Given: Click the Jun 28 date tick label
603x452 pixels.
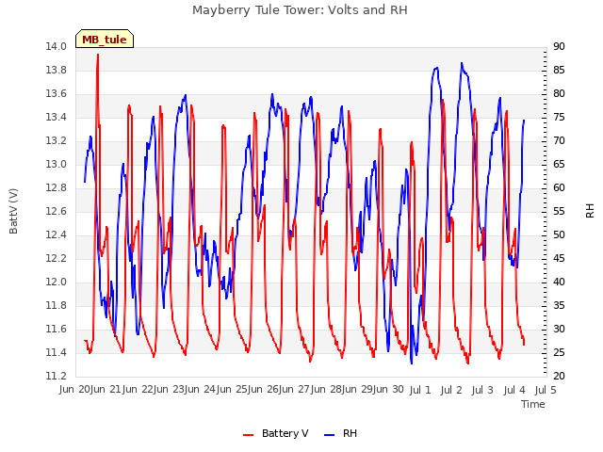Looking at the screenshot, I should point(326,390).
